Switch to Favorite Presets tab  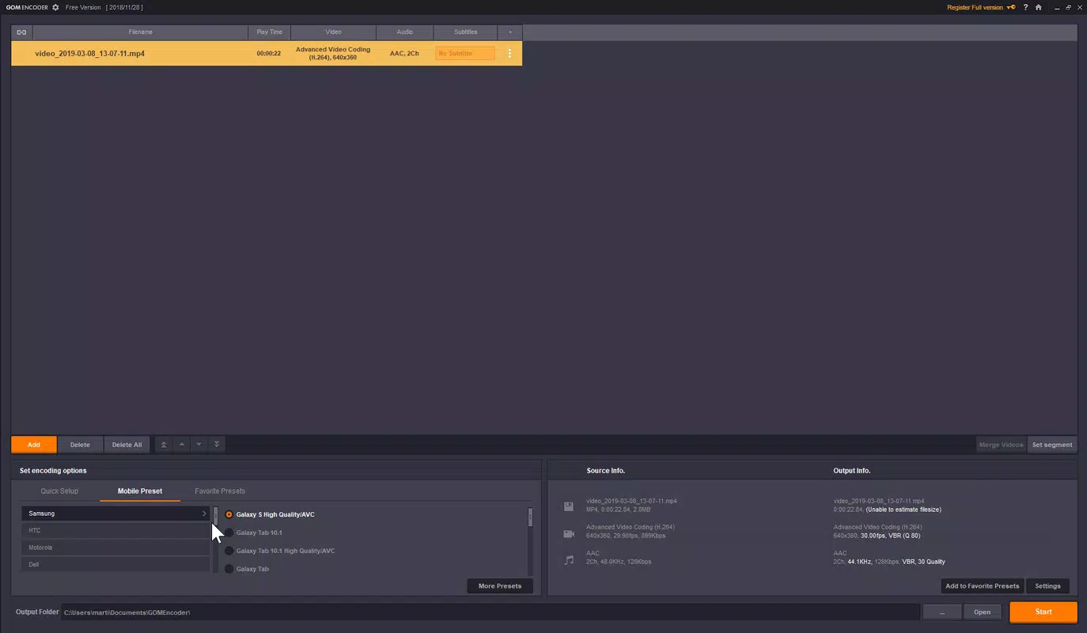coord(220,491)
